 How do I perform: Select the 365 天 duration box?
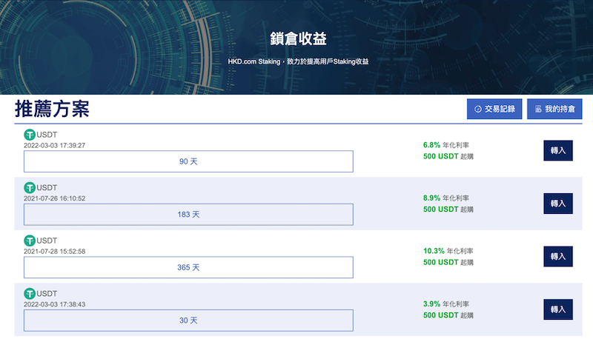point(188,267)
